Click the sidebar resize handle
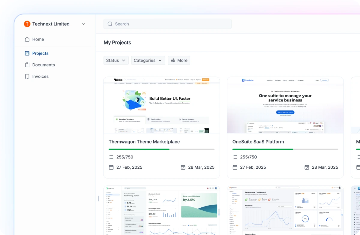This screenshot has width=360, height=235. click(x=98, y=198)
